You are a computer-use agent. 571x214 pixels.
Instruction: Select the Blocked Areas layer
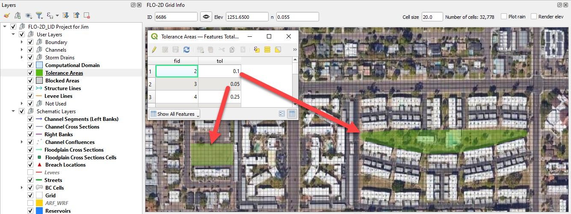(62, 81)
